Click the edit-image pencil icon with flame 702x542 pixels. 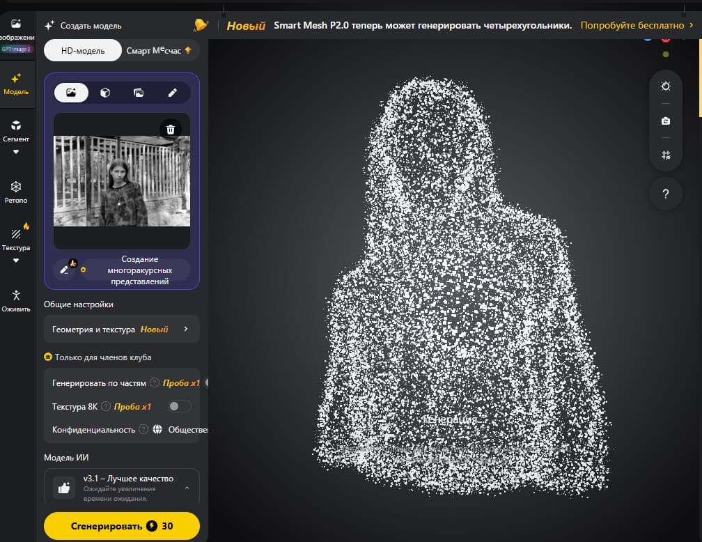pos(65,269)
